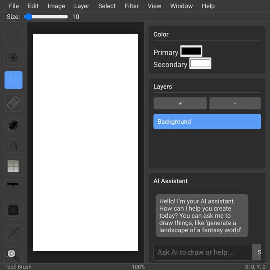This screenshot has height=270, width=270.
Task: Click the Layers panel heading
Action: tap(162, 86)
